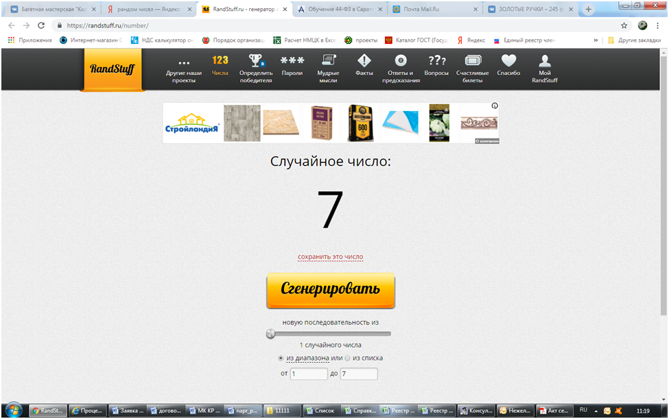Expand Другие наши проекты menu
The height and width of the screenshot is (419, 669).
[184, 64]
